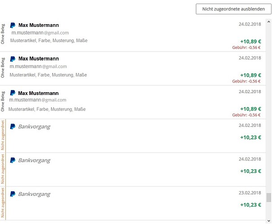273x224 pixels.
Task: Click the 23.02.2018 date
Action: click(250, 193)
